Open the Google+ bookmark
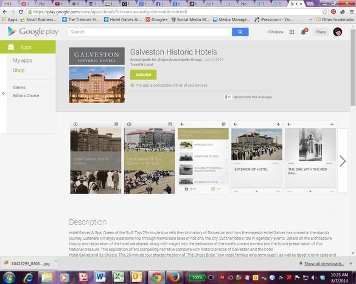The width and height of the screenshot is (356, 284). [x=156, y=19]
